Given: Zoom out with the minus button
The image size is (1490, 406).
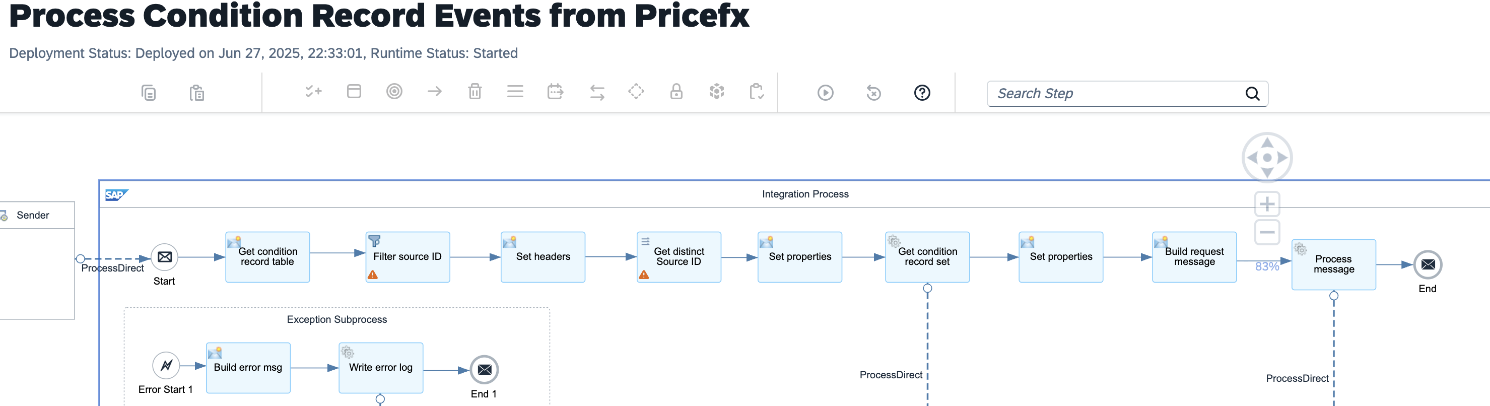Looking at the screenshot, I should coord(1267,233).
